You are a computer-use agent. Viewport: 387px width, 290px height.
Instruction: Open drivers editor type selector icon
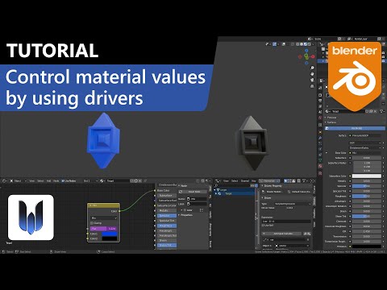point(217,181)
